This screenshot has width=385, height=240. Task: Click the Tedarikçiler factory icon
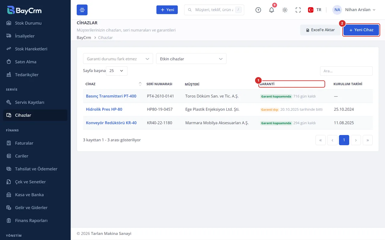click(9, 75)
